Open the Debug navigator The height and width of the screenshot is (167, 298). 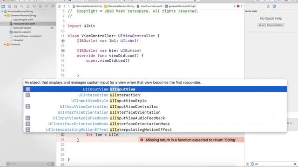click(41, 6)
